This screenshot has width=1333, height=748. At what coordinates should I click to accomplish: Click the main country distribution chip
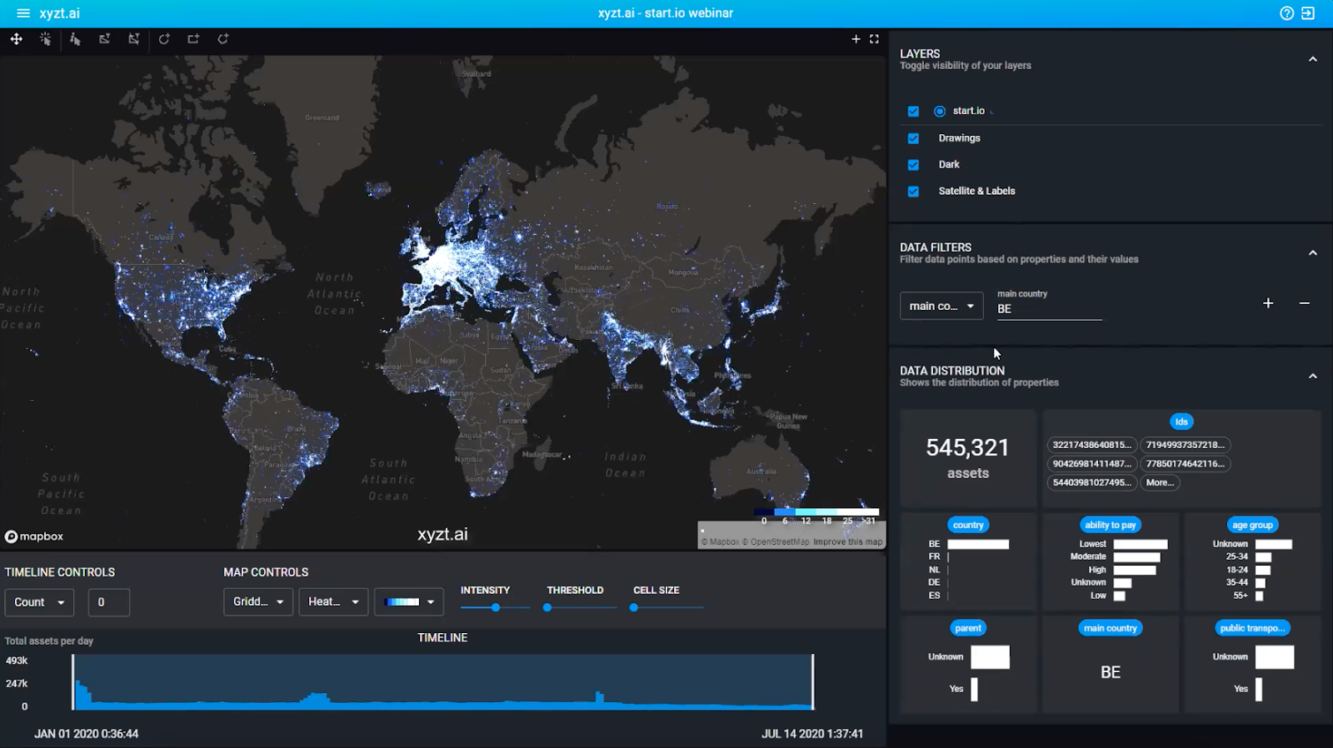pos(1111,628)
